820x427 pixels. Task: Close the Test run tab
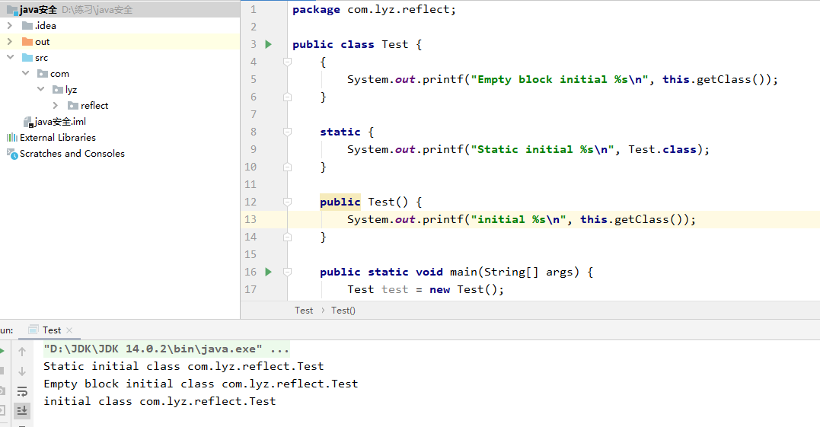[x=69, y=330]
